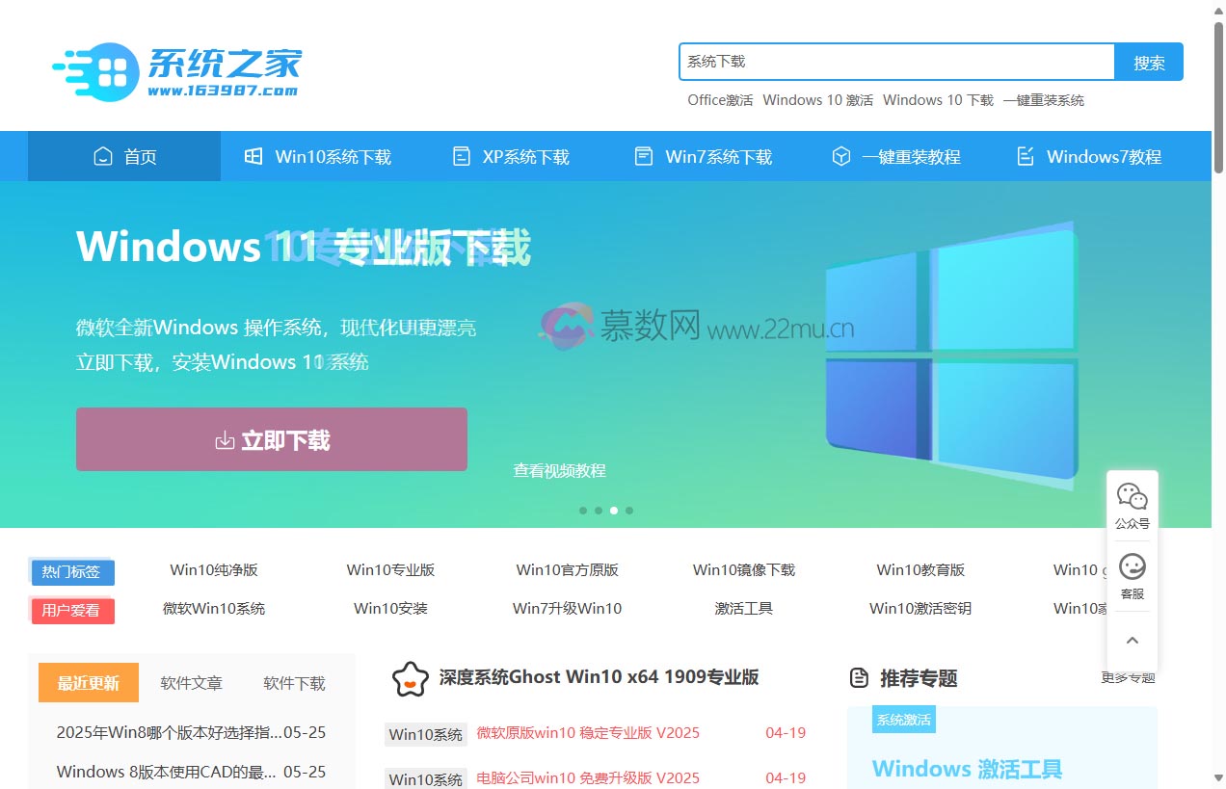The width and height of the screenshot is (1226, 789).
Task: Click the 查看视频教程 video tutorial link
Action: pos(559,470)
